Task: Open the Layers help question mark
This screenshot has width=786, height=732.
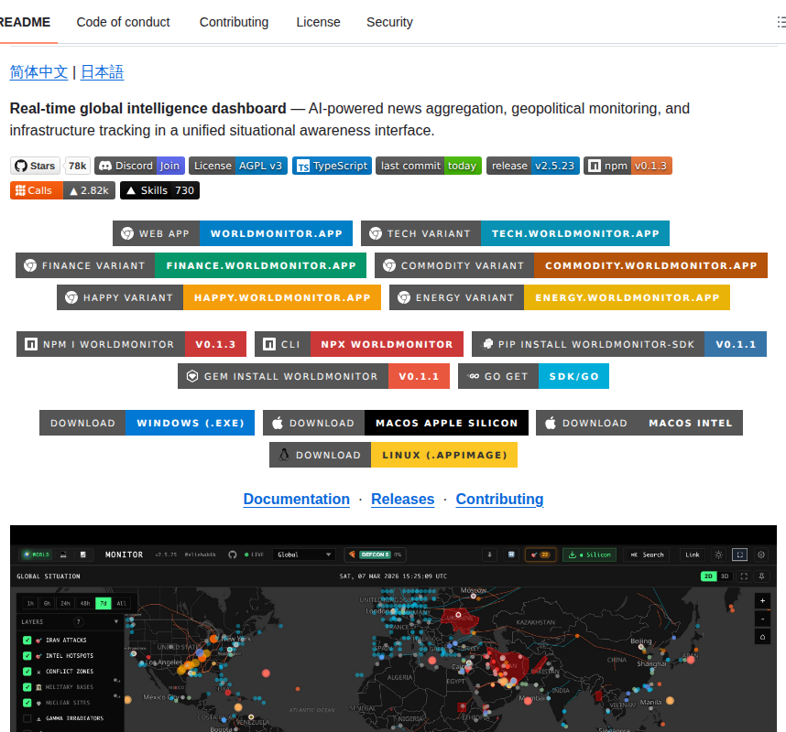Action: [x=78, y=622]
